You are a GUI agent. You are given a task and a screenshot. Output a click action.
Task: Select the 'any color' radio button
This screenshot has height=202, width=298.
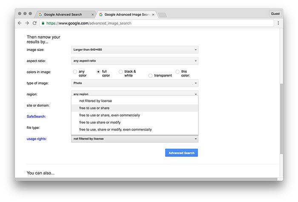[75, 72]
